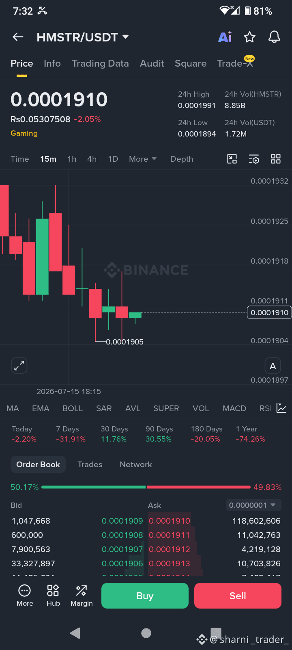
Task: Enable the BOLL indicator
Action: [x=73, y=408]
